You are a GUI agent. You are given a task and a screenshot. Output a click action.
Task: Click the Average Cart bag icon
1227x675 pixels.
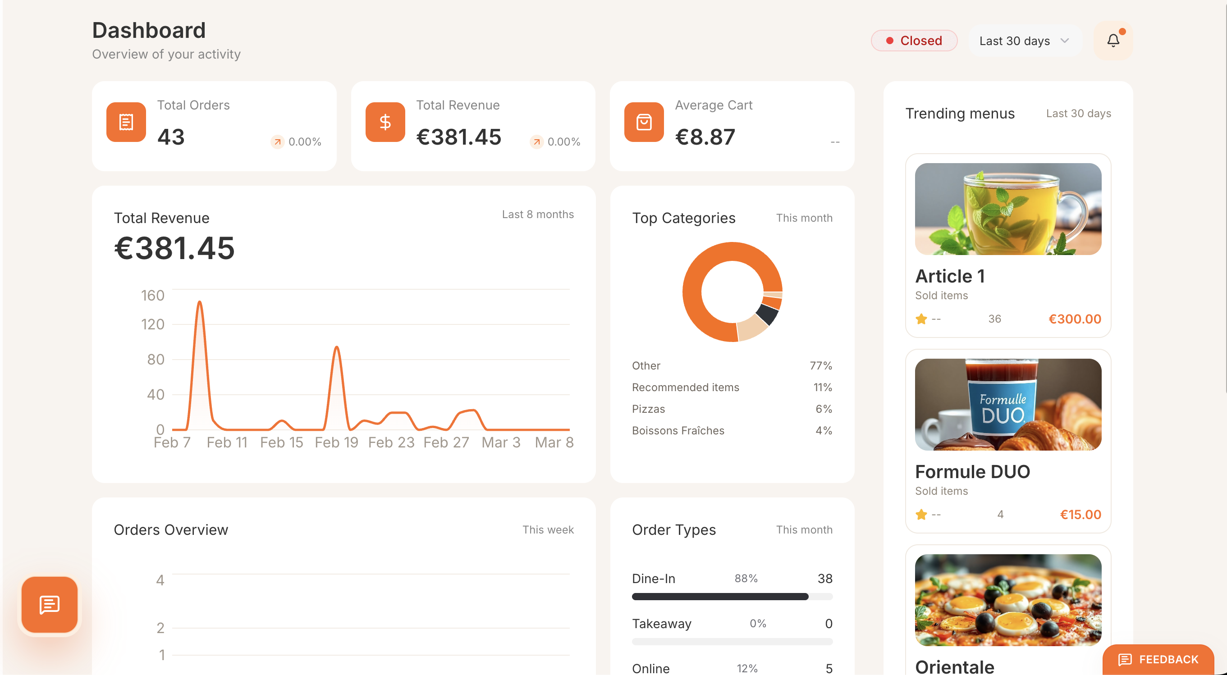click(x=644, y=122)
